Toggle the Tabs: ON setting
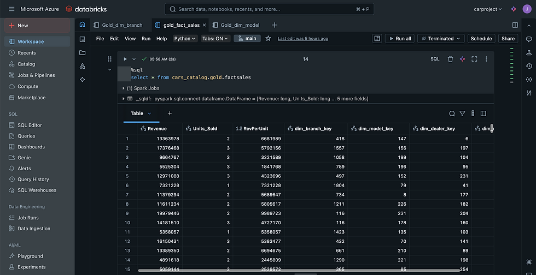 215,39
